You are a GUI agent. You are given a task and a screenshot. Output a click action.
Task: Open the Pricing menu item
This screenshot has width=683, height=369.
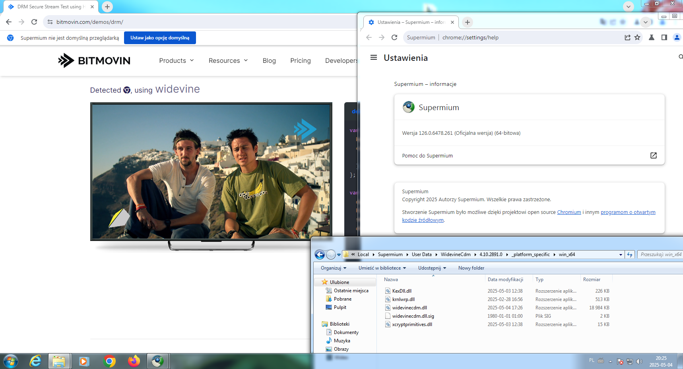[300, 60]
